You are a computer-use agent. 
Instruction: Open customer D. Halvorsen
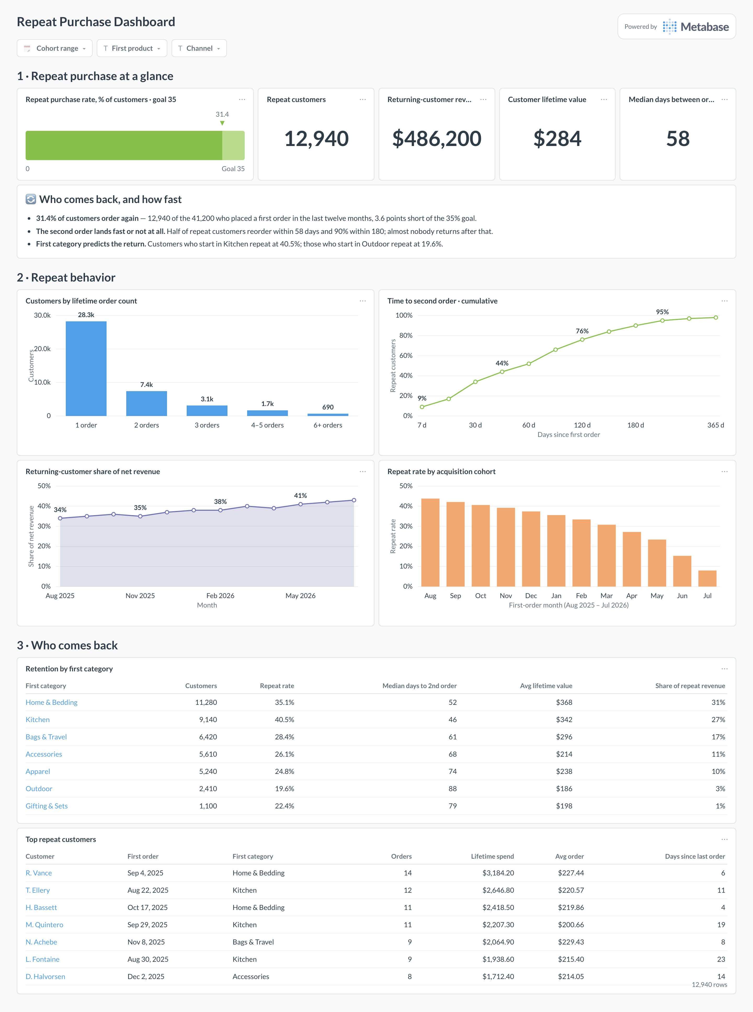(45, 976)
